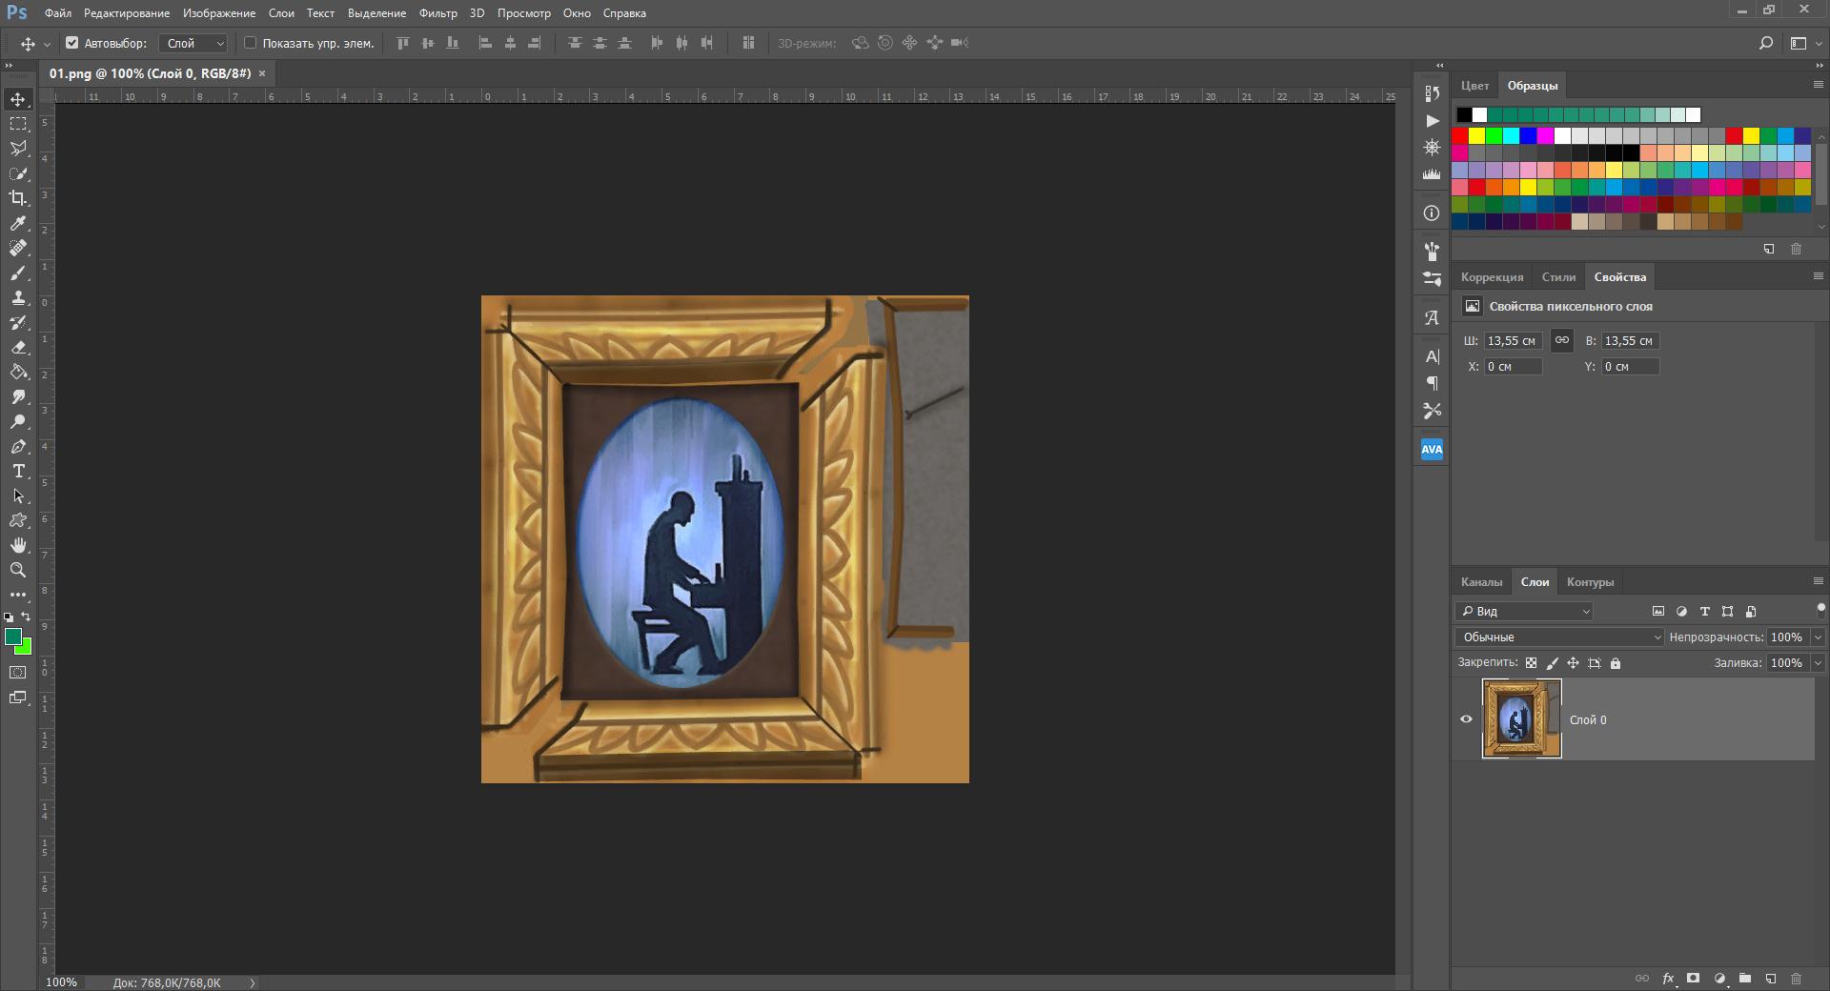Switch to the Каналы tab
Screen dimensions: 1830x991
[1481, 582]
